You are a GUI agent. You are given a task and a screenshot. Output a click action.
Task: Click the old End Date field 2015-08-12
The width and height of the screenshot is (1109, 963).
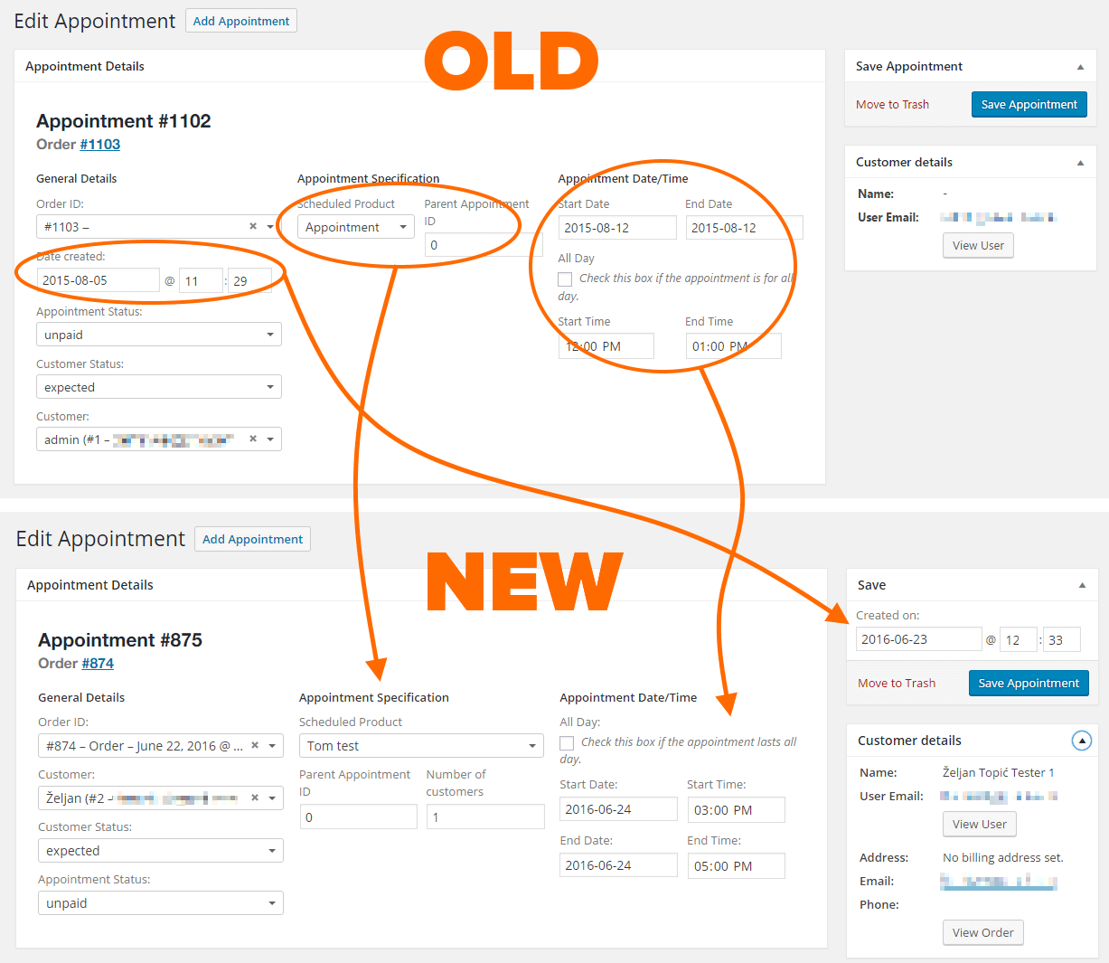(x=745, y=228)
